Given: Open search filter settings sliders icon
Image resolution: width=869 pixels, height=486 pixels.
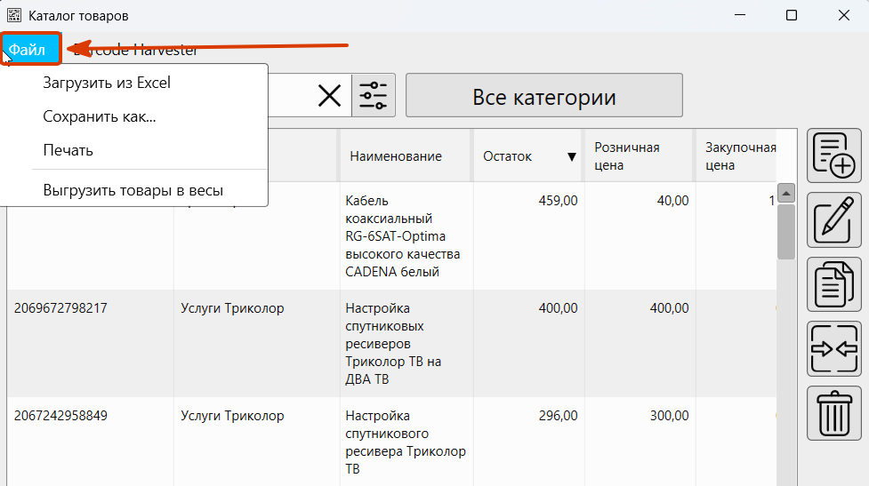Looking at the screenshot, I should click(x=374, y=95).
